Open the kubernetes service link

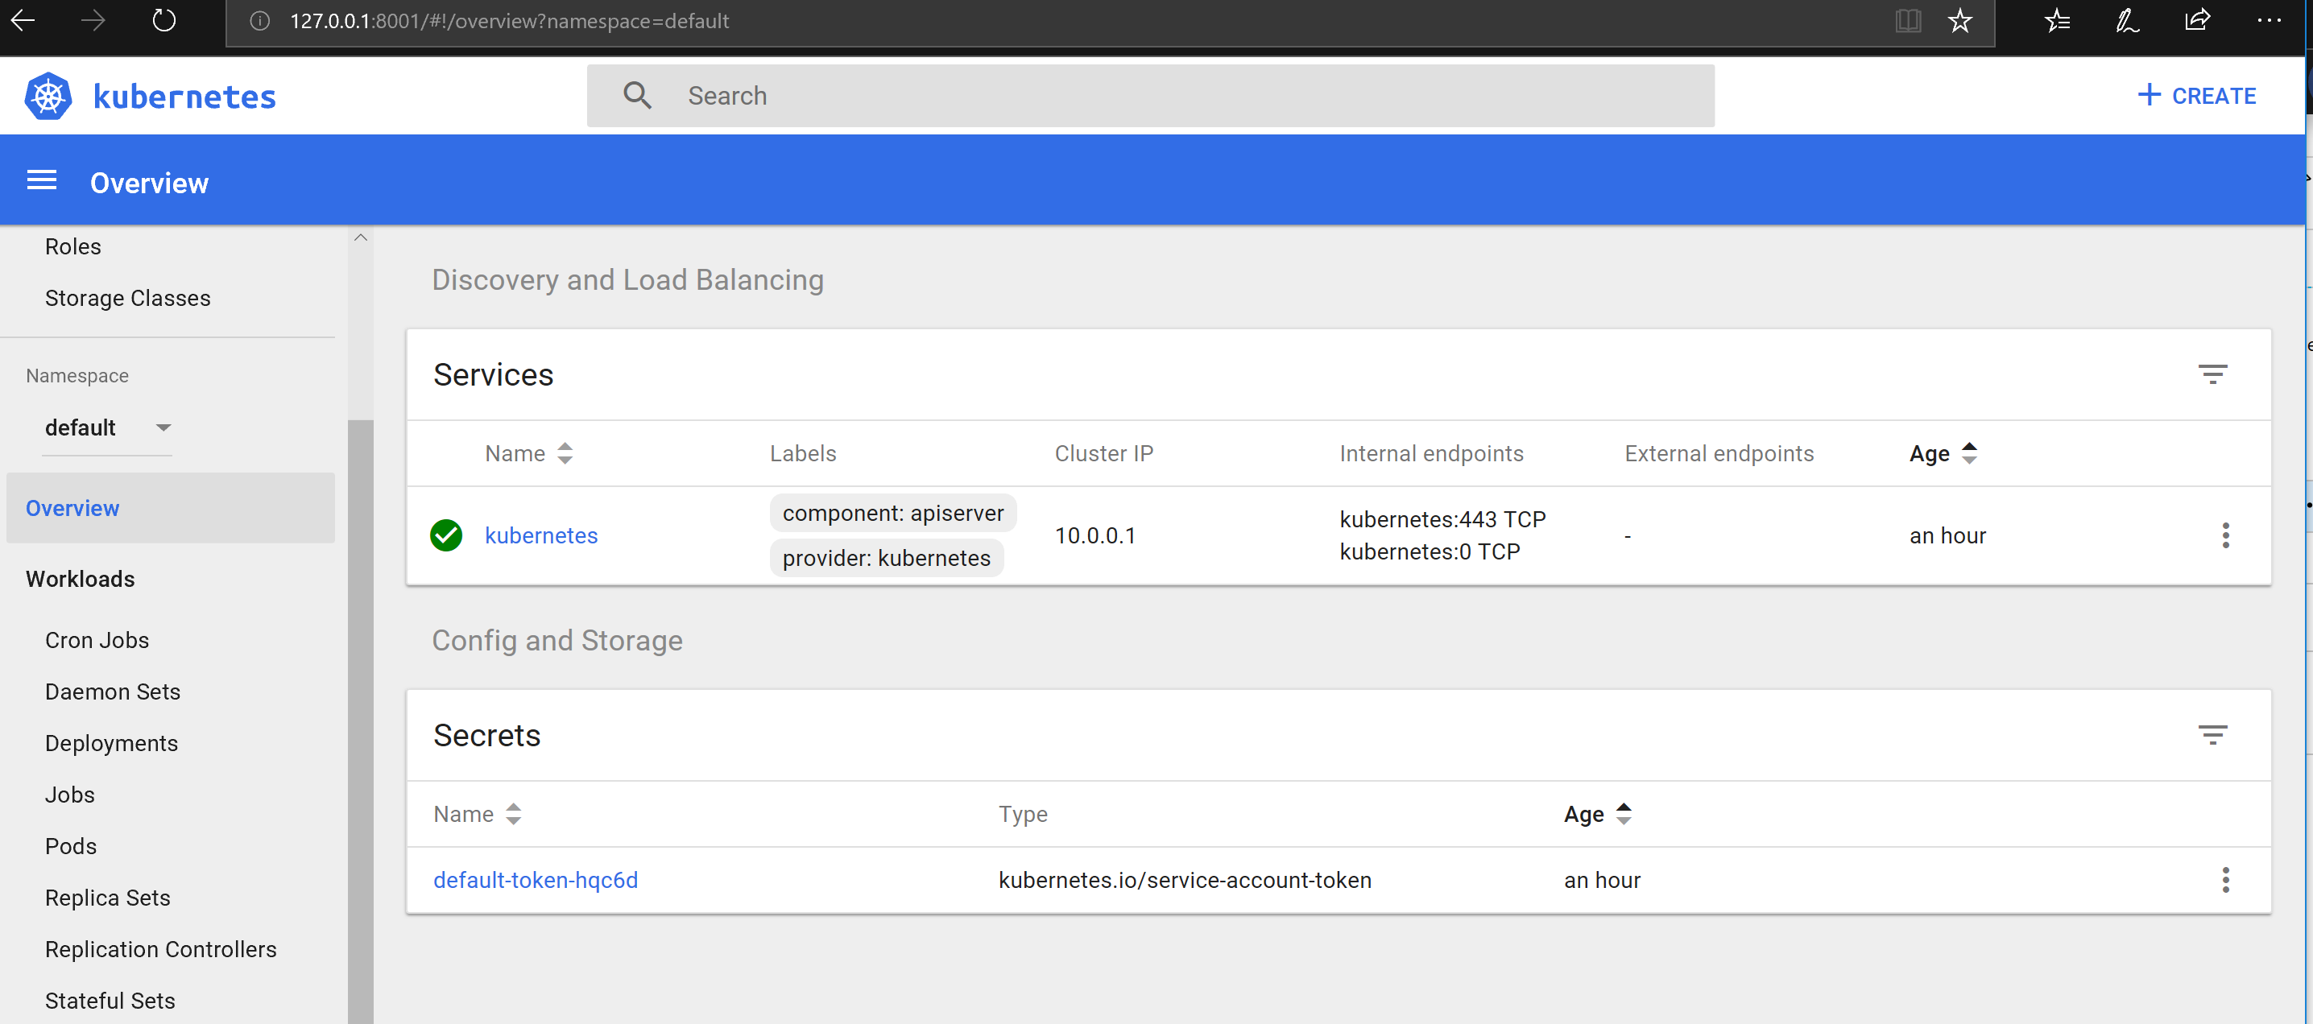pos(541,536)
